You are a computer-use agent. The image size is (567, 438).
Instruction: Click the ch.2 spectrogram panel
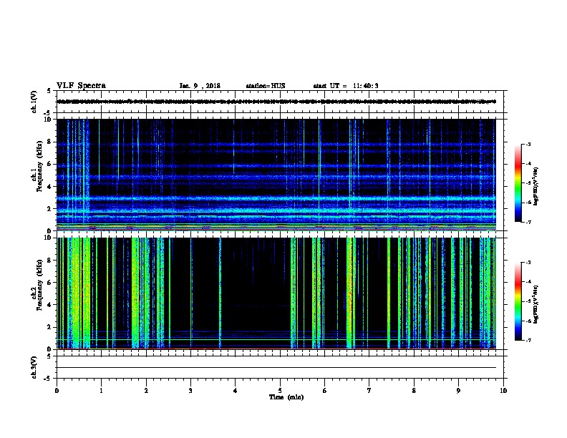pos(276,293)
